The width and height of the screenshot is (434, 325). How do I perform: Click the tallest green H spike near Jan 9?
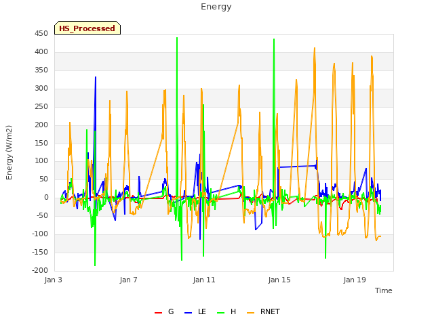coord(177,38)
